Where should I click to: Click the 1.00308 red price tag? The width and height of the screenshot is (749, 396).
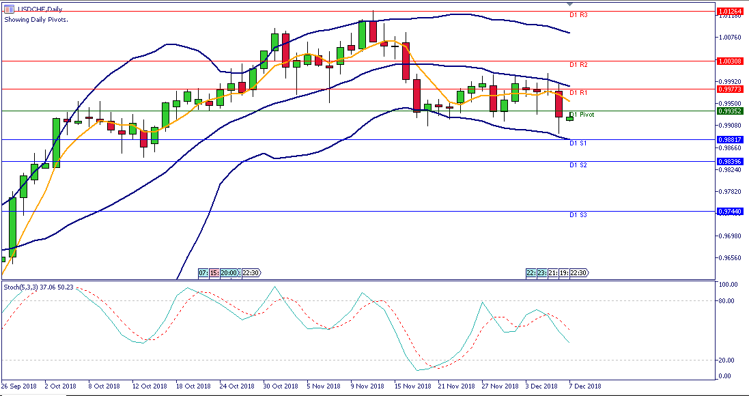click(x=729, y=61)
